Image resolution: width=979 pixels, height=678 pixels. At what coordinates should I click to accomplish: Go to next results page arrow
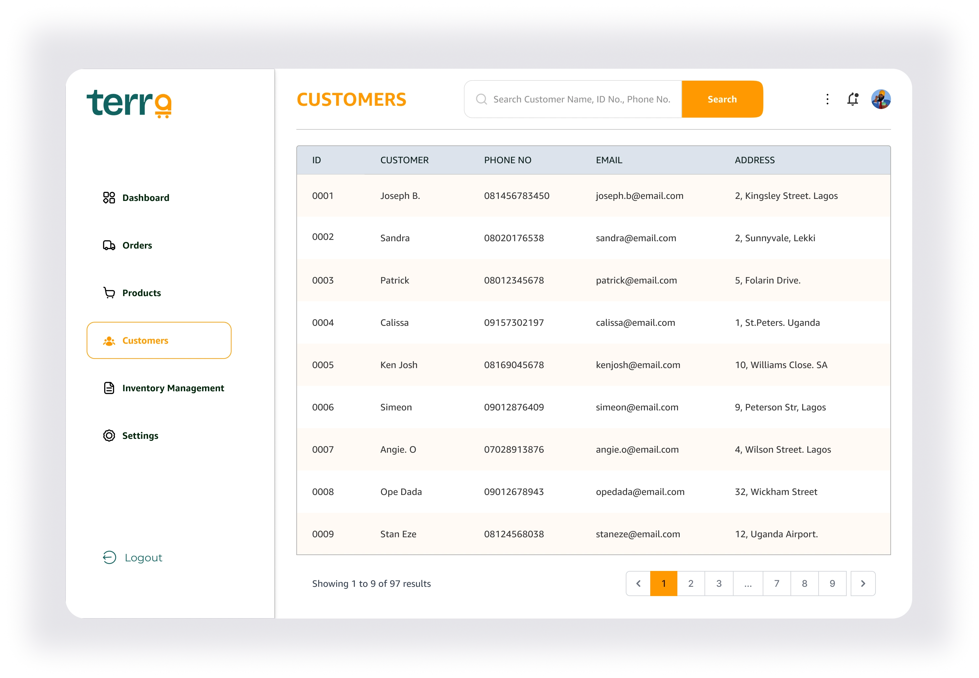coord(863,583)
